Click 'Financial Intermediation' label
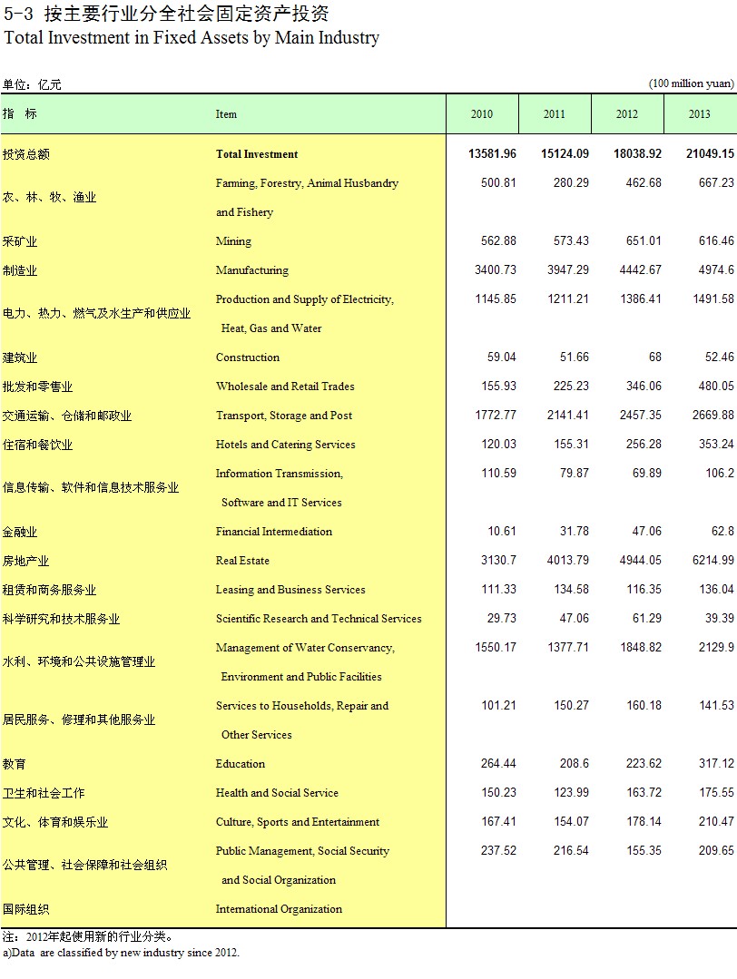Image resolution: width=737 pixels, height=979 pixels. (x=273, y=532)
